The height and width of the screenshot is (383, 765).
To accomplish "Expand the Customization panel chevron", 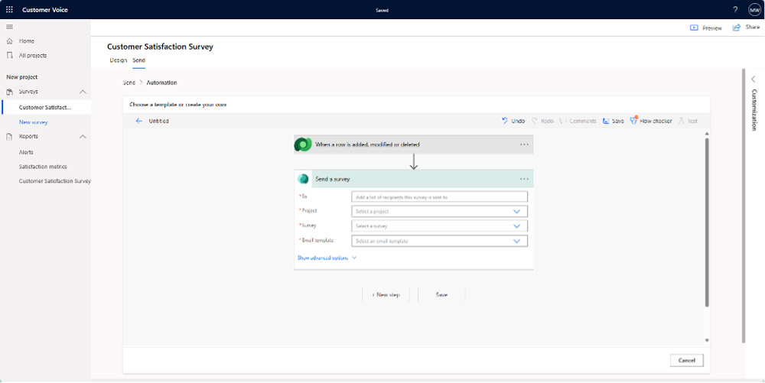I will 754,79.
